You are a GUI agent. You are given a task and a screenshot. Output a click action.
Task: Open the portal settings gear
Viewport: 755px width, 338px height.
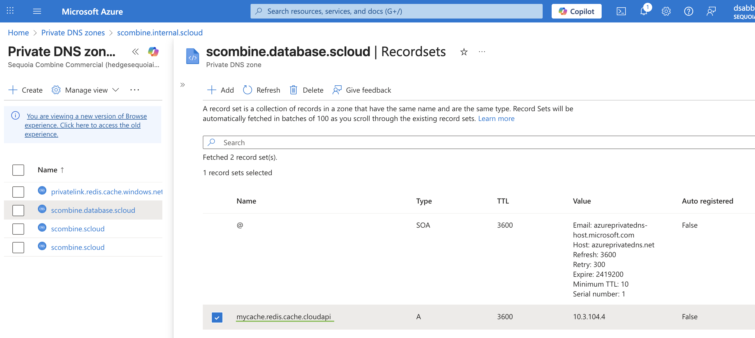point(666,11)
